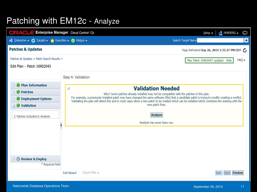Click the Plan Information green check icon

pyautogui.click(x=18, y=85)
